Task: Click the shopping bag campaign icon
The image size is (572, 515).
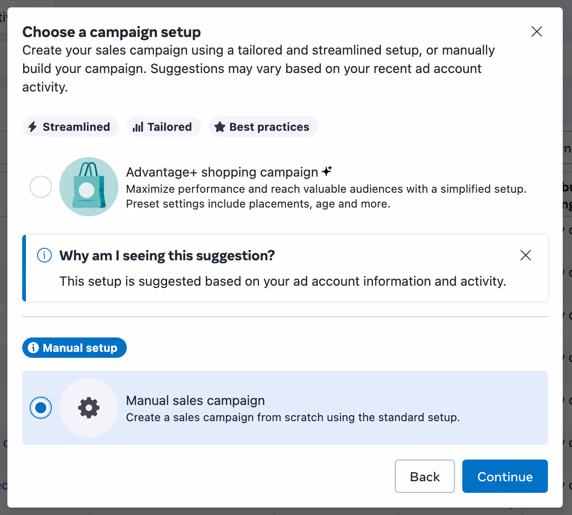Action: (x=89, y=187)
